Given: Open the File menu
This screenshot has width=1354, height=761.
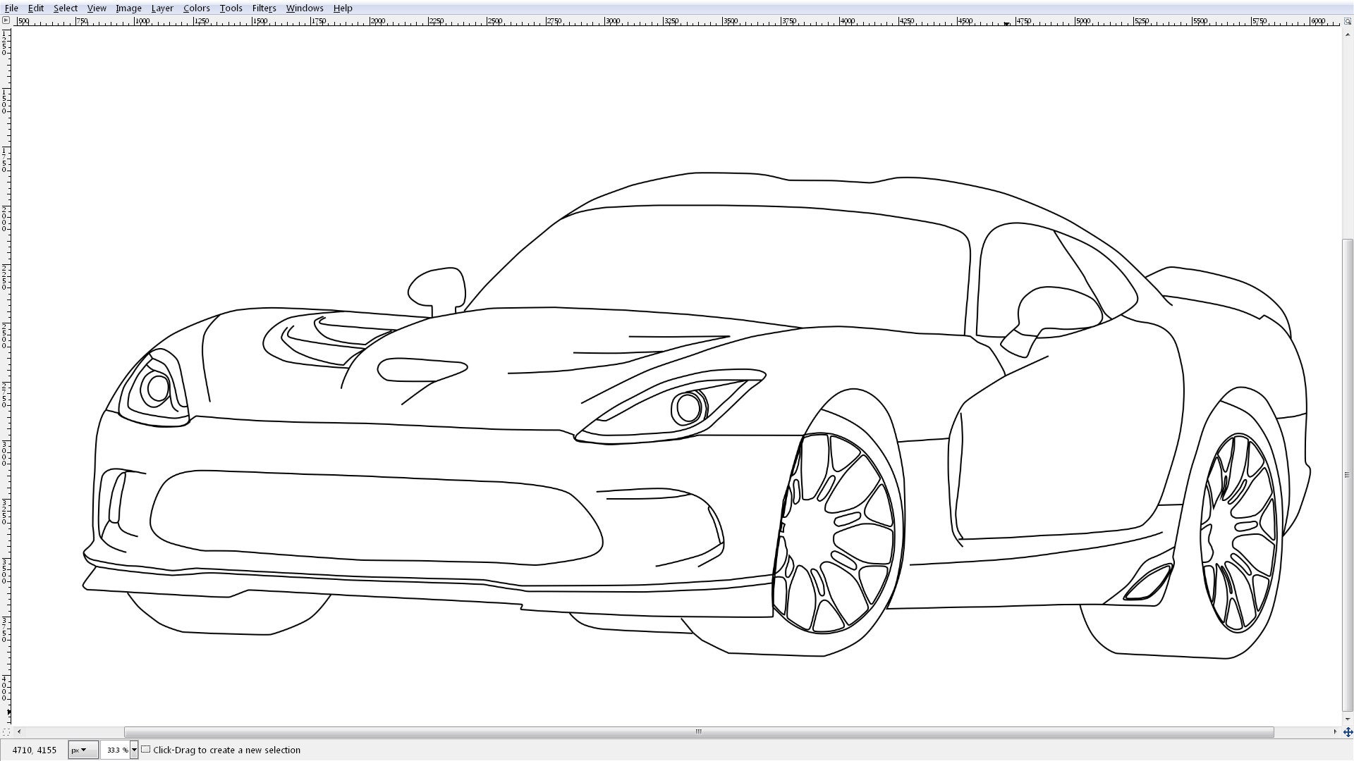Looking at the screenshot, I should coord(11,8).
